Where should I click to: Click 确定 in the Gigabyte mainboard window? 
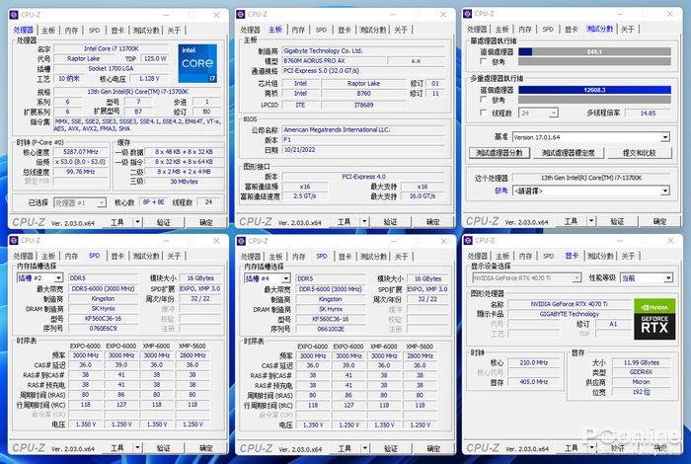click(x=432, y=222)
